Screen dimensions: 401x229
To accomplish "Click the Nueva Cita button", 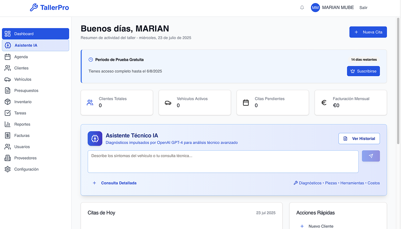I will [x=368, y=32].
